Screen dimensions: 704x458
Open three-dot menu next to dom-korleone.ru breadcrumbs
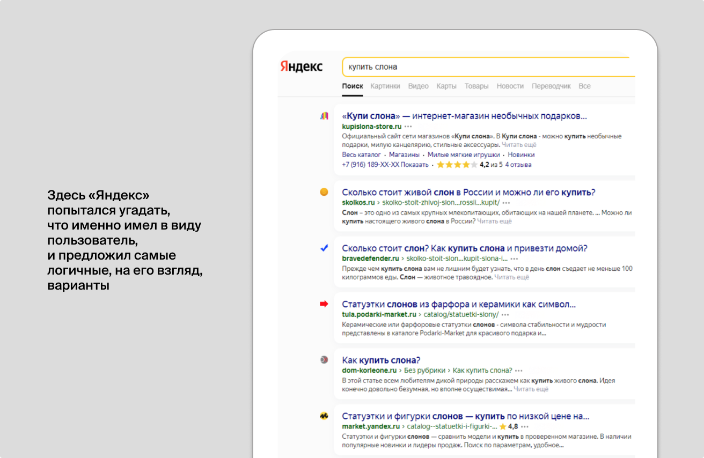coord(519,370)
